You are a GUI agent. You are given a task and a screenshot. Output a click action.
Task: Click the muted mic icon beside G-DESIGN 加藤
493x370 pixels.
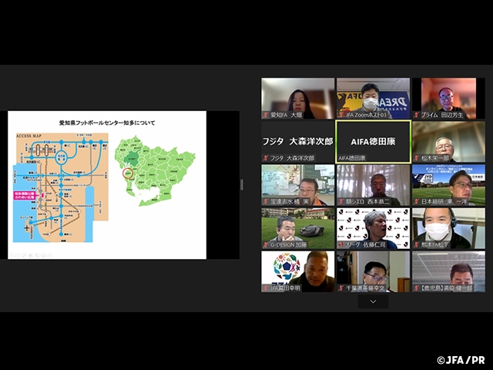pos(265,244)
